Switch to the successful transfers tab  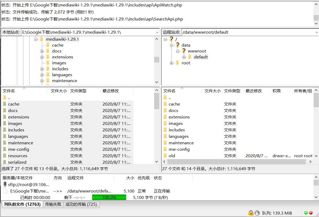[81, 204]
